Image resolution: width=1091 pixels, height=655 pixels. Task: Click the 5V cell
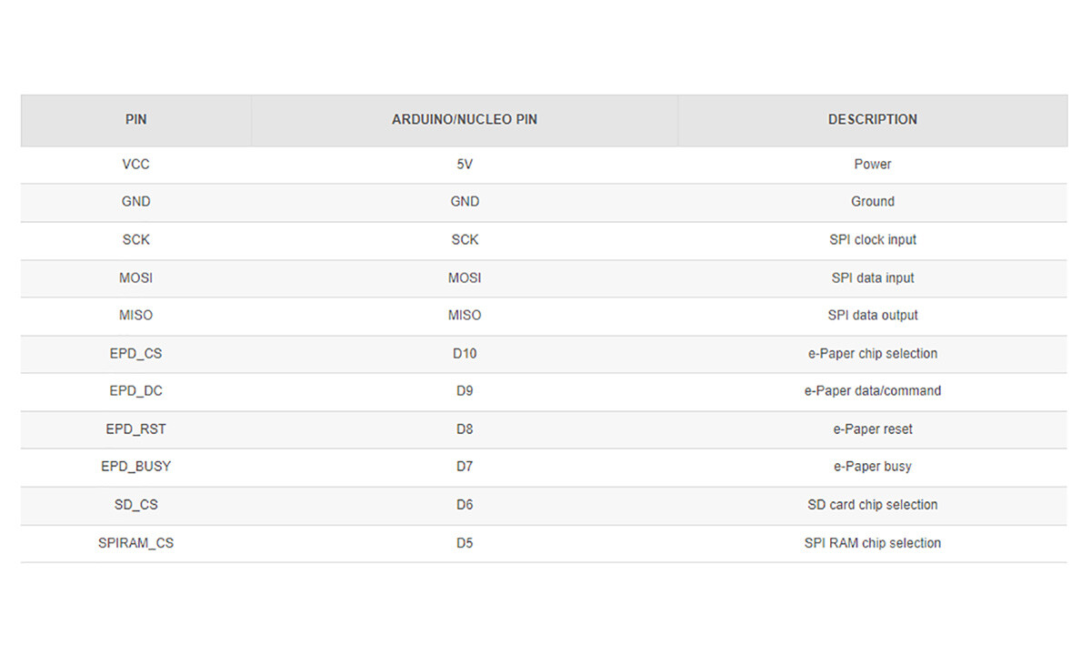coord(465,165)
